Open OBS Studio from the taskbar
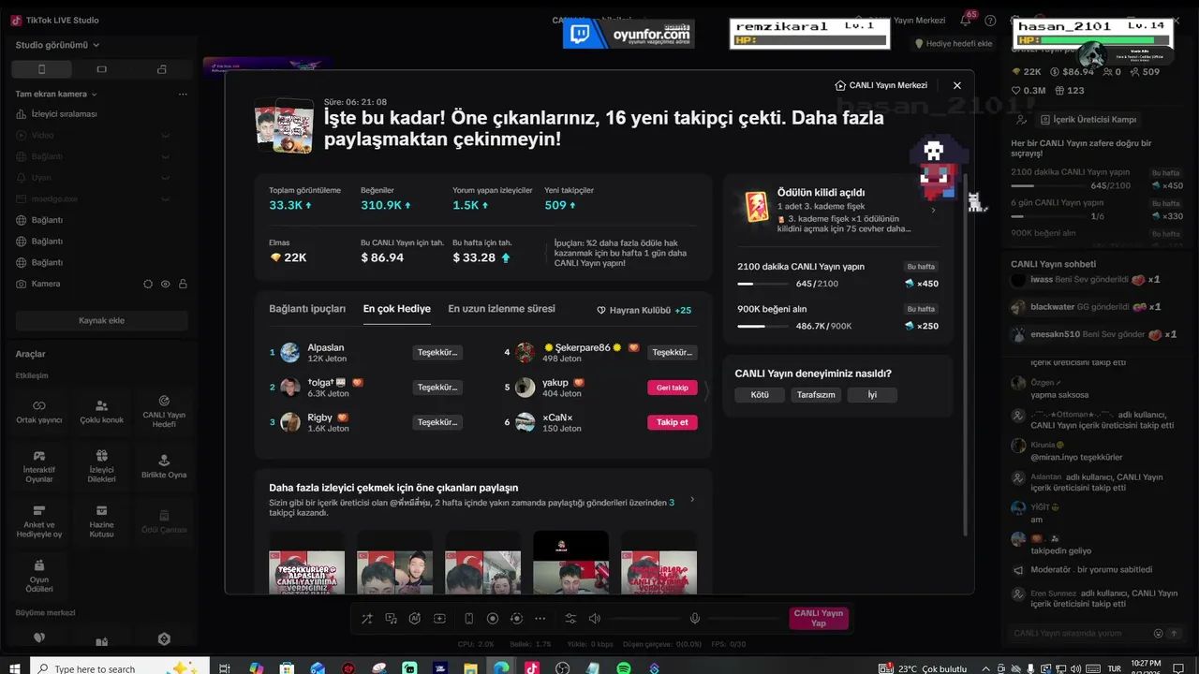Image resolution: width=1199 pixels, height=674 pixels. click(x=563, y=667)
